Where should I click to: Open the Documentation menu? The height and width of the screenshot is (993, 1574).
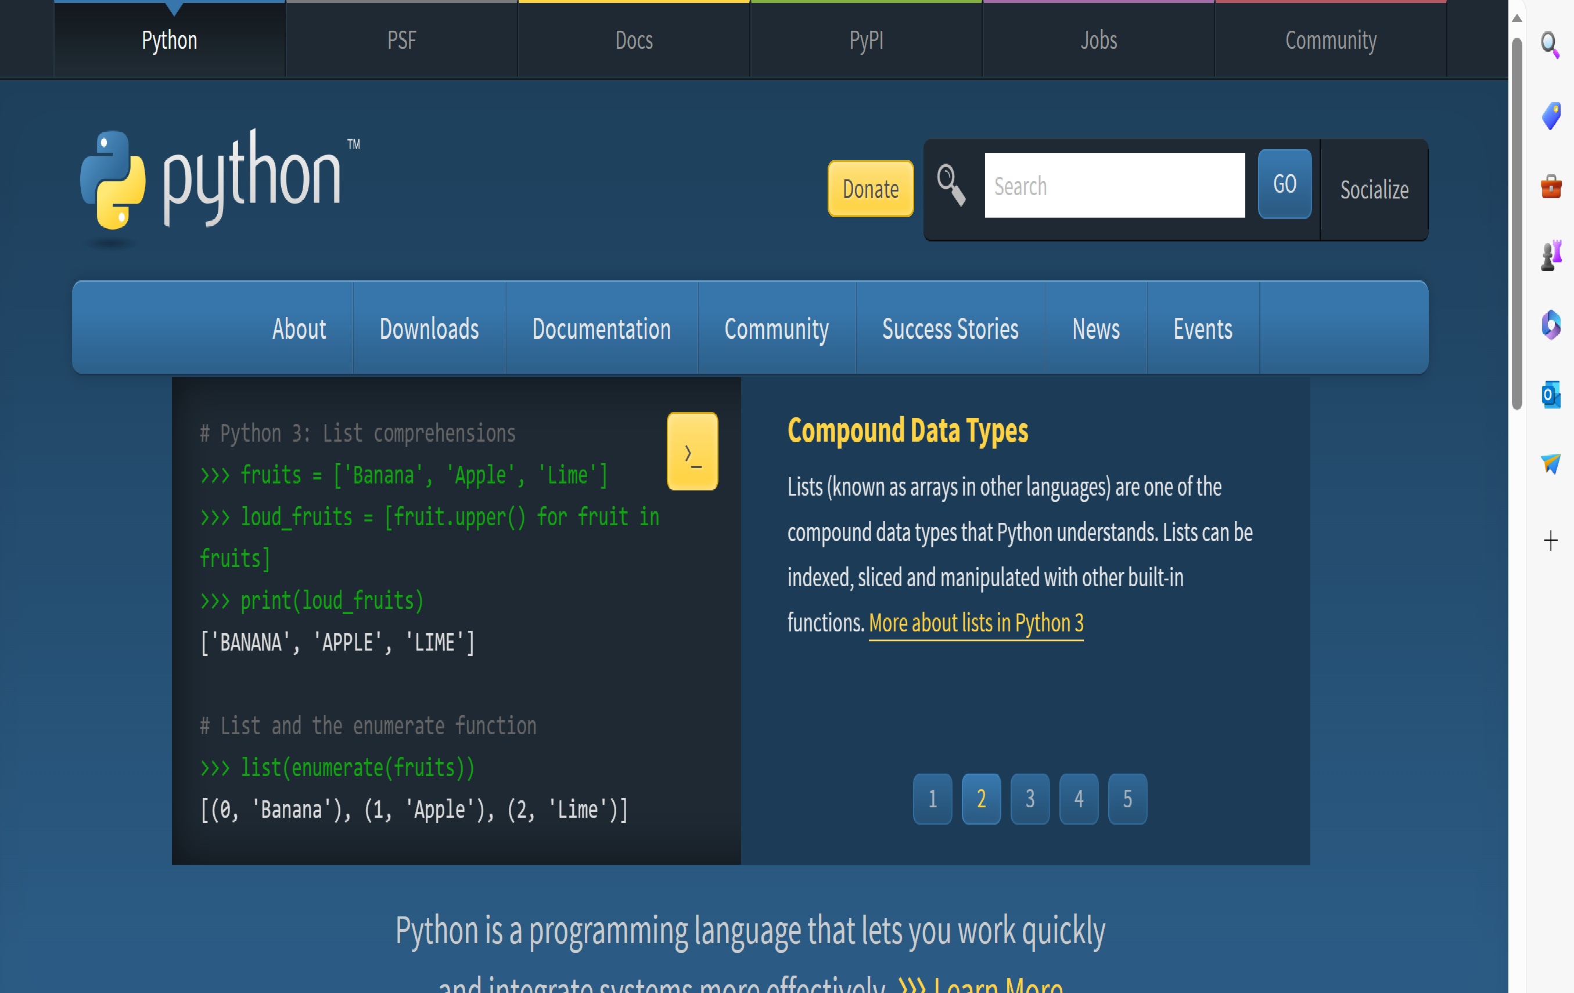601,328
